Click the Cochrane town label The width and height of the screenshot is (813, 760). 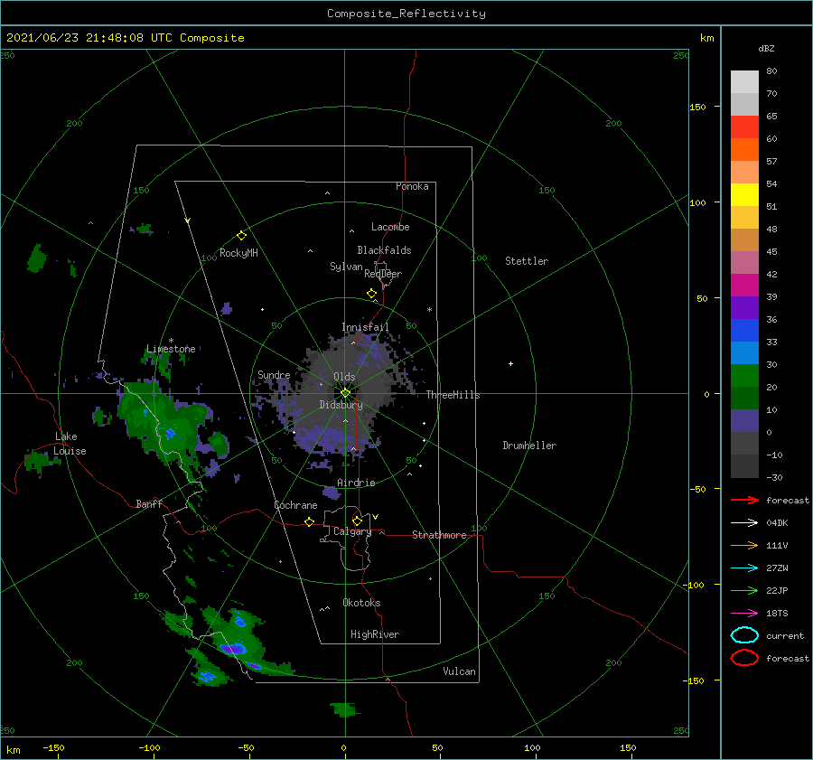pyautogui.click(x=295, y=505)
